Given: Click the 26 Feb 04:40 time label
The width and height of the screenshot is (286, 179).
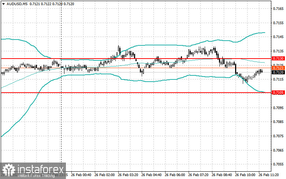Looking at the screenshot, I should click(x=151, y=175).
